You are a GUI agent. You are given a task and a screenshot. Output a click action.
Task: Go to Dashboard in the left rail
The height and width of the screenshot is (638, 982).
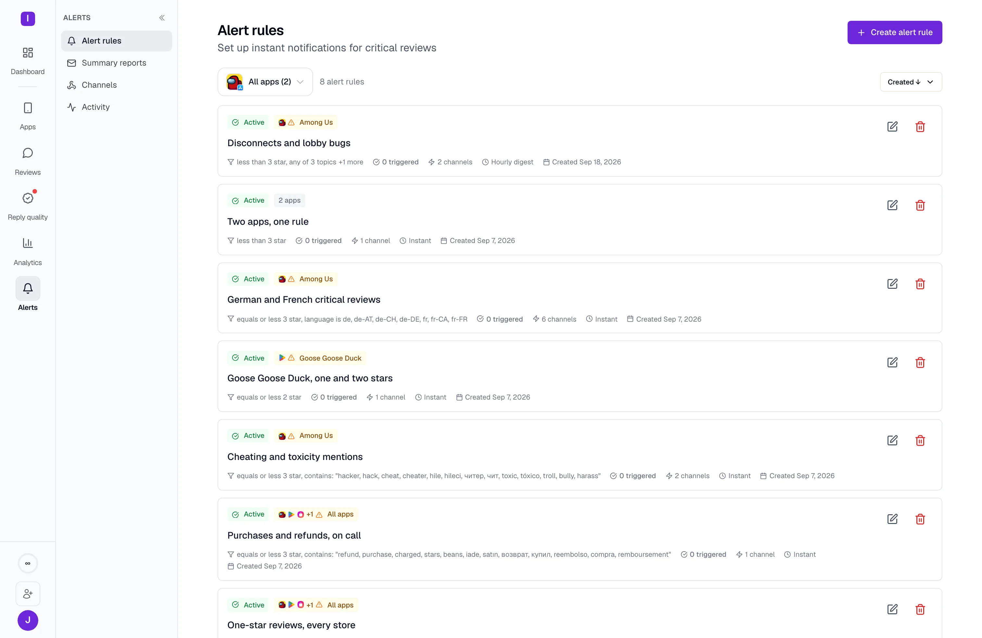pos(28,61)
